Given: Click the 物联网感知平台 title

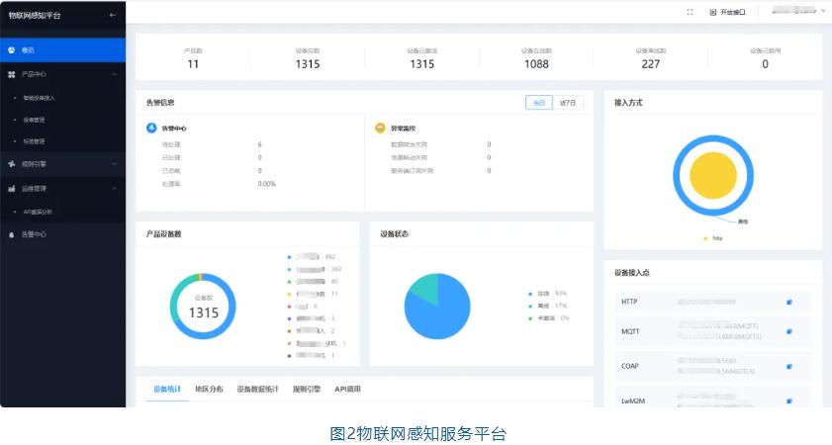Looking at the screenshot, I should point(35,16).
